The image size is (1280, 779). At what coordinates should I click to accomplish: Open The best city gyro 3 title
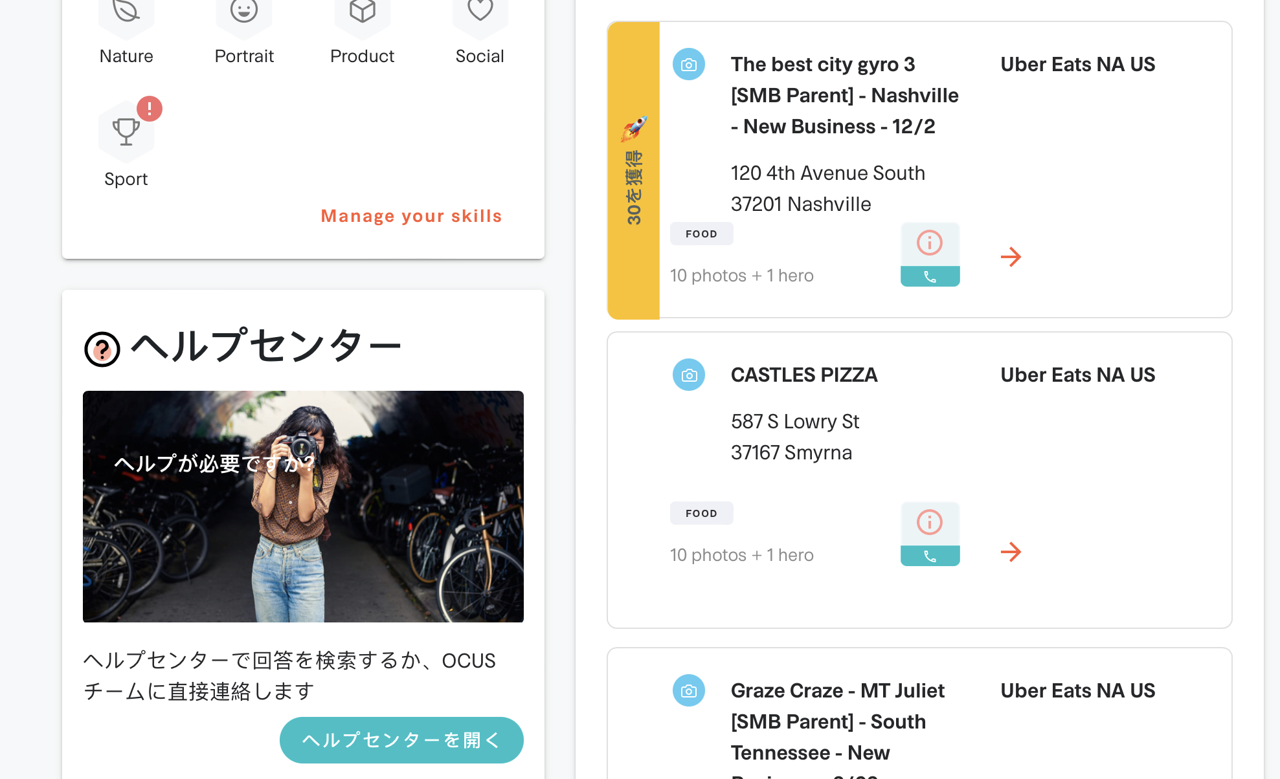(x=845, y=96)
